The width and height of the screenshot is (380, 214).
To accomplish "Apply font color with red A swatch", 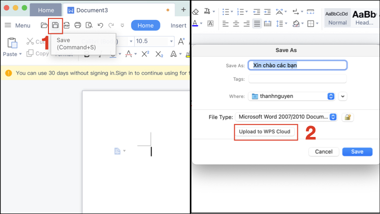I will point(129,54).
